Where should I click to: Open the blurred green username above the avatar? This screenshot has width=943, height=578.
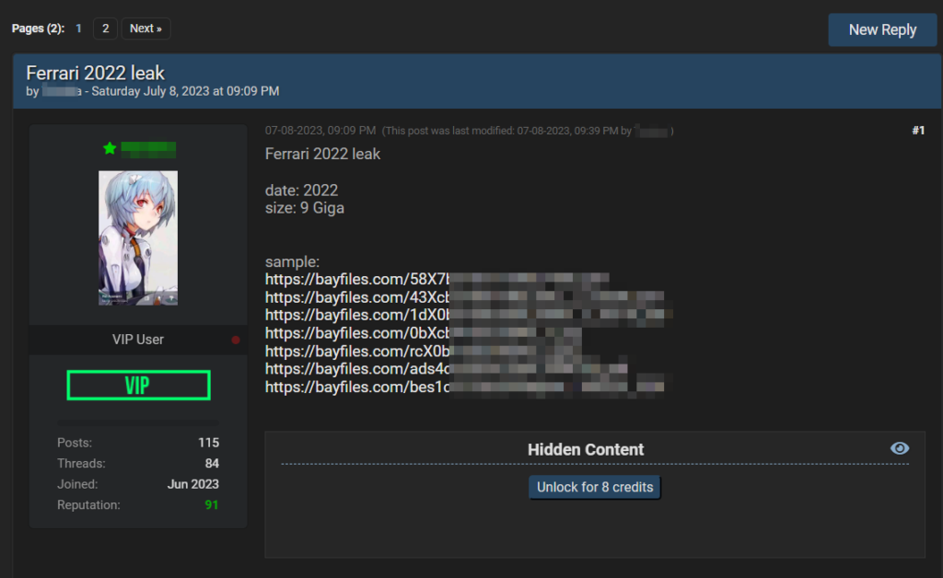pos(147,148)
